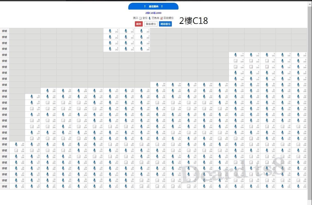This screenshot has height=205, width=312.
Task: Click the 已售出 legend person icon
Action: [150, 18]
